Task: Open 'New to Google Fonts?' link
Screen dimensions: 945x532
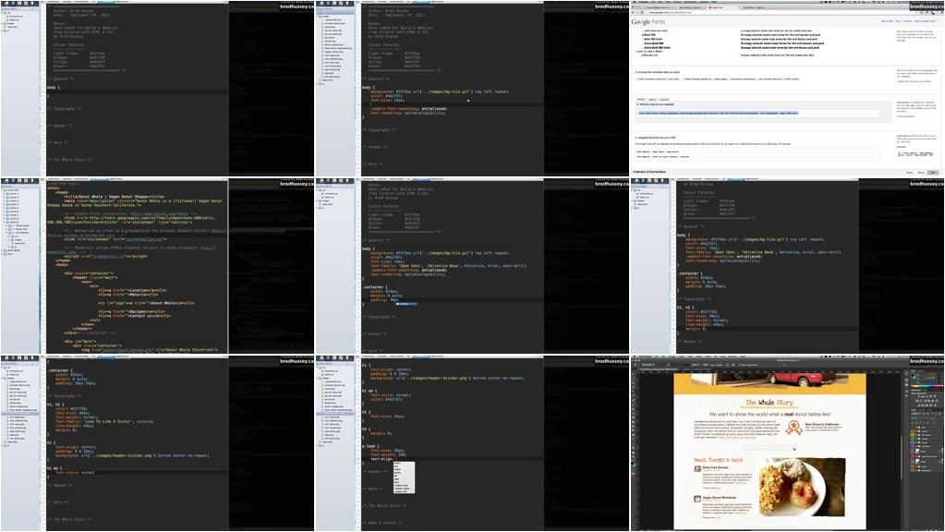Action: [x=925, y=21]
